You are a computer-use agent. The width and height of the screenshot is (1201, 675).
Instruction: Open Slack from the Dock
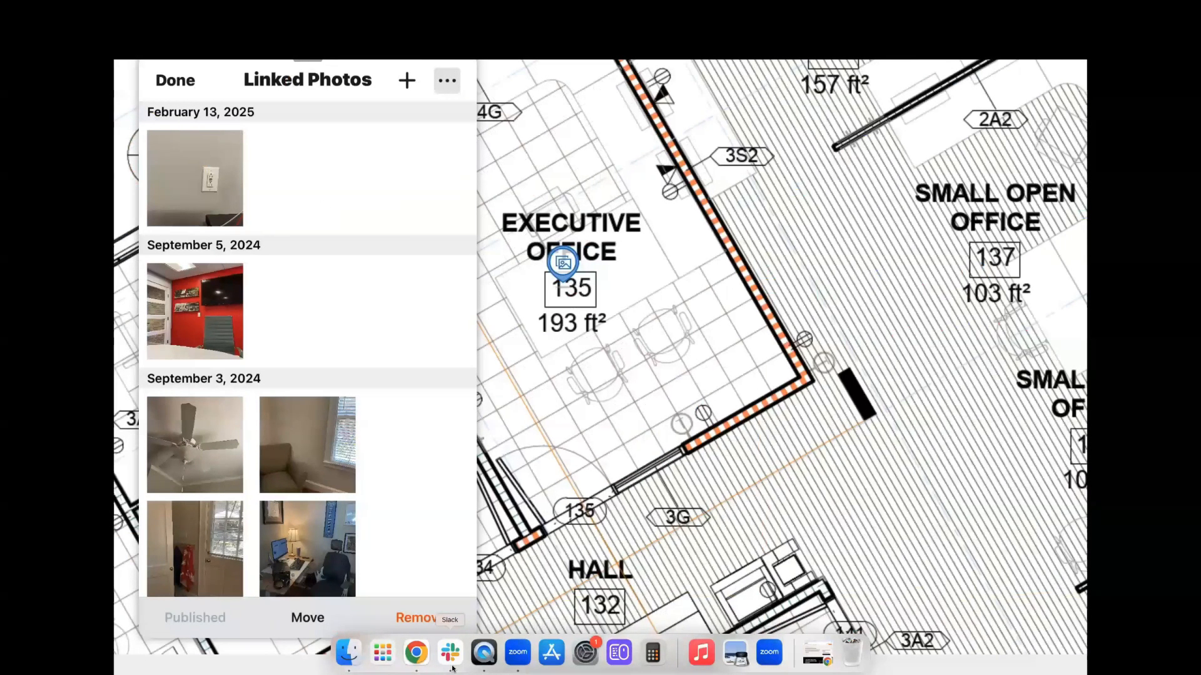pos(450,652)
